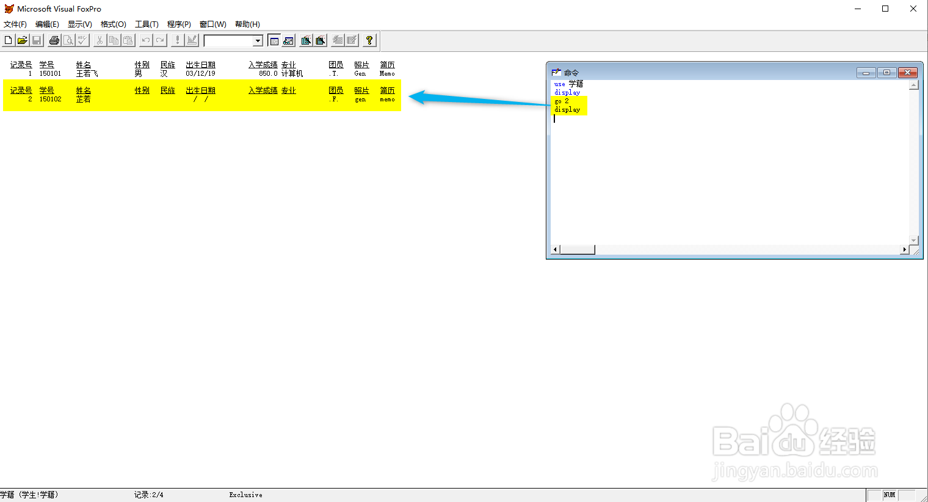Click the Save floppy disk icon

point(37,40)
